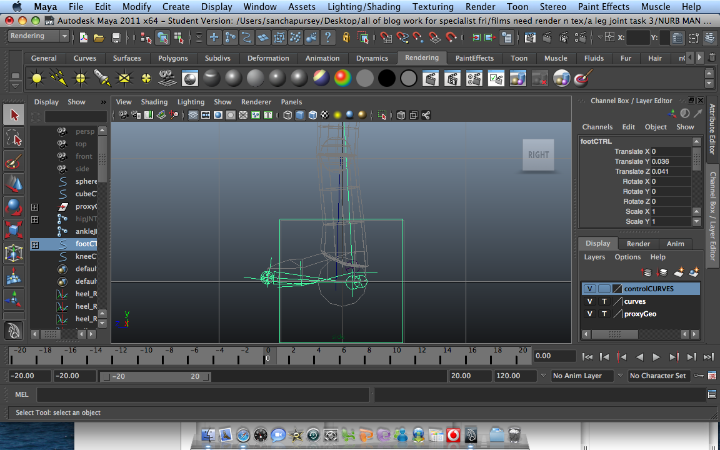Toggle the T display type of proxyGeo layer
The width and height of the screenshot is (720, 450).
[604, 314]
